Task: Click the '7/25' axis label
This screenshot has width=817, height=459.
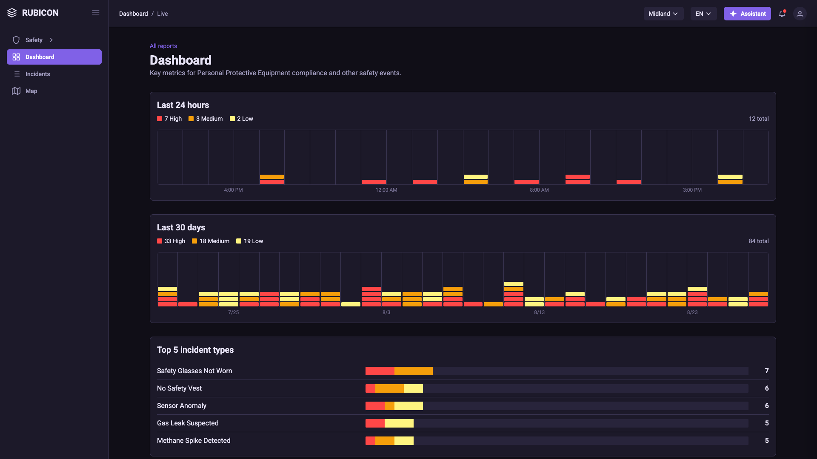Action: pos(234,312)
